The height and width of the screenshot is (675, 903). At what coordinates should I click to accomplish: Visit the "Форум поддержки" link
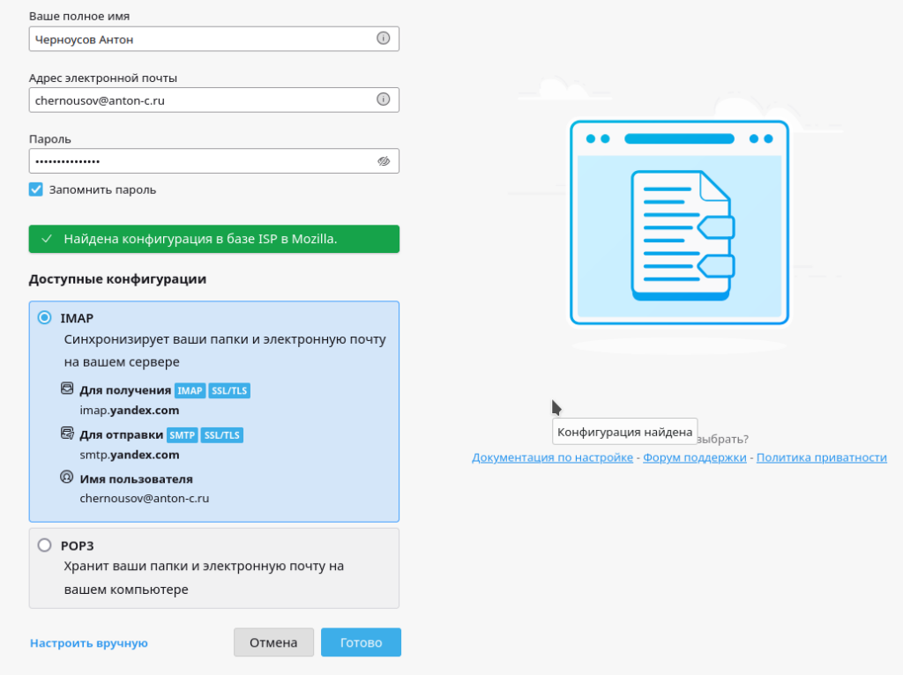[694, 457]
